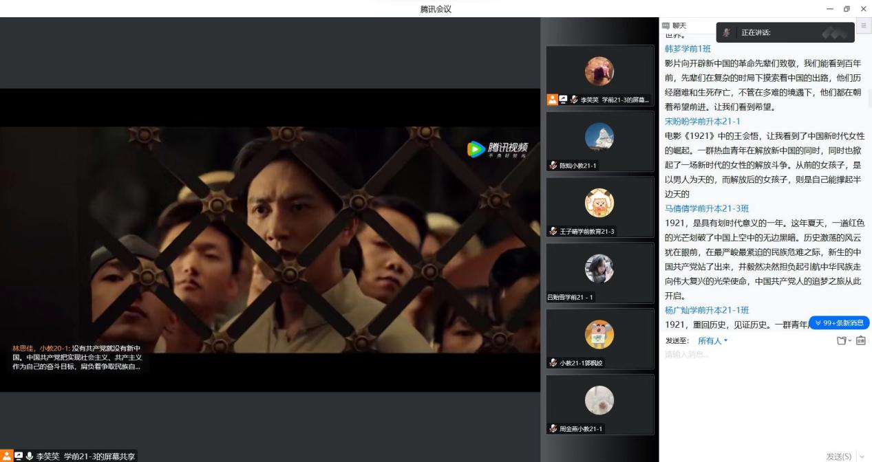Open the 所有人 send-to recipient dropdown
The width and height of the screenshot is (872, 462).
click(x=712, y=341)
